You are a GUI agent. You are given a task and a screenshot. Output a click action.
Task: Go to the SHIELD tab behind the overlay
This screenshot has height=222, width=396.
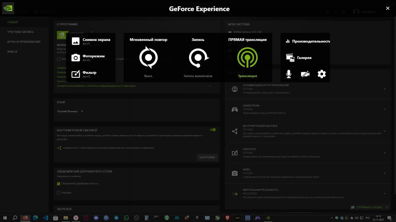point(12,52)
